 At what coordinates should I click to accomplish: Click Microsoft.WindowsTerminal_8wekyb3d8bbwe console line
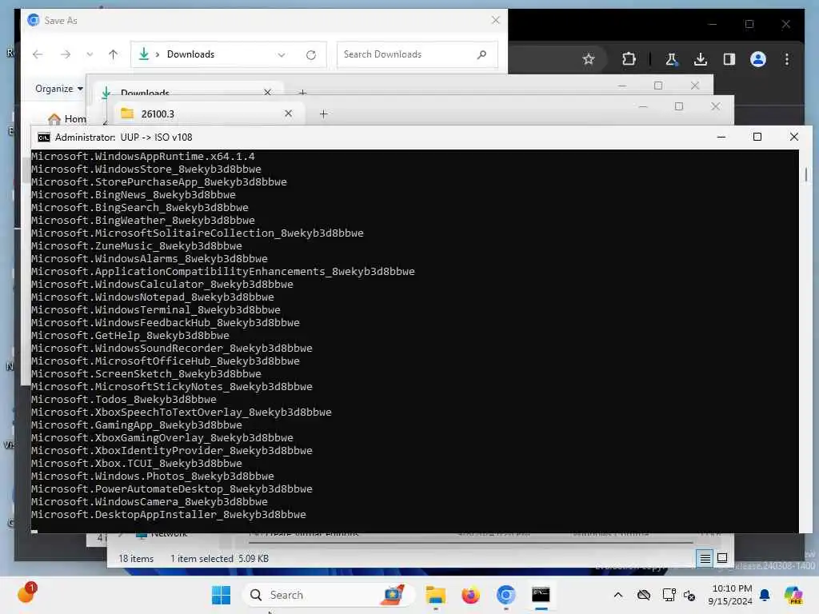[x=156, y=310]
